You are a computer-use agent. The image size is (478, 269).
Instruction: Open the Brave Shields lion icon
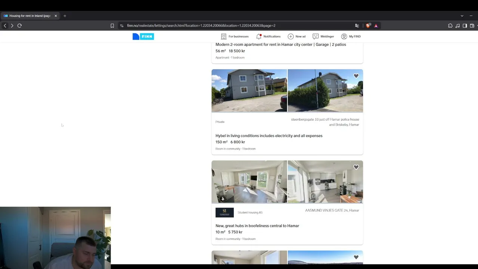pos(368,26)
